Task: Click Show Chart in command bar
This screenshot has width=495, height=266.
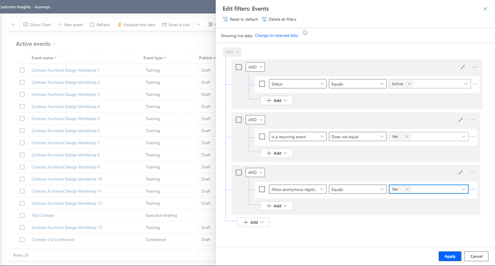Action: [x=37, y=25]
